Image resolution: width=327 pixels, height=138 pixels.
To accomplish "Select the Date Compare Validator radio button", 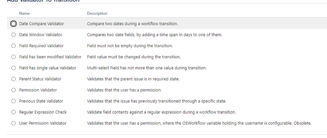I will coord(13,24).
